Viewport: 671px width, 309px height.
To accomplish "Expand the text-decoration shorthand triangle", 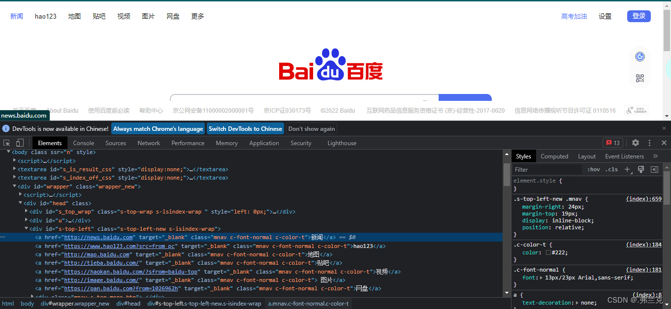I will coord(577,303).
